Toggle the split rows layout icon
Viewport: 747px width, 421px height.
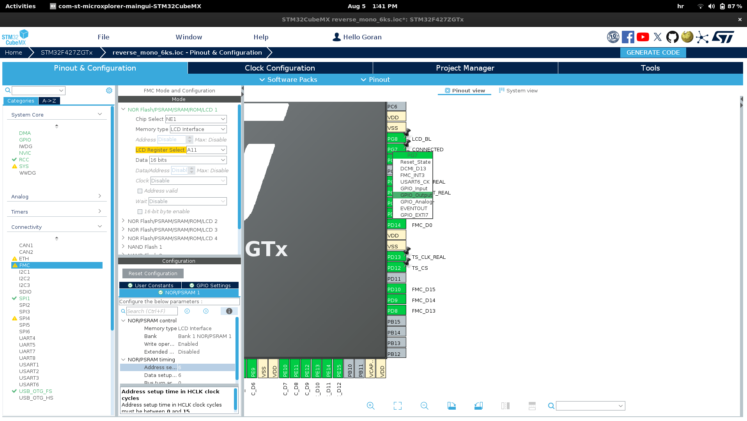tap(532, 406)
